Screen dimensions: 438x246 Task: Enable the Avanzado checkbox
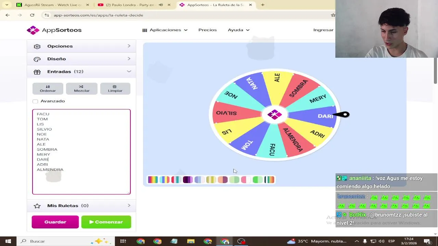(x=35, y=101)
